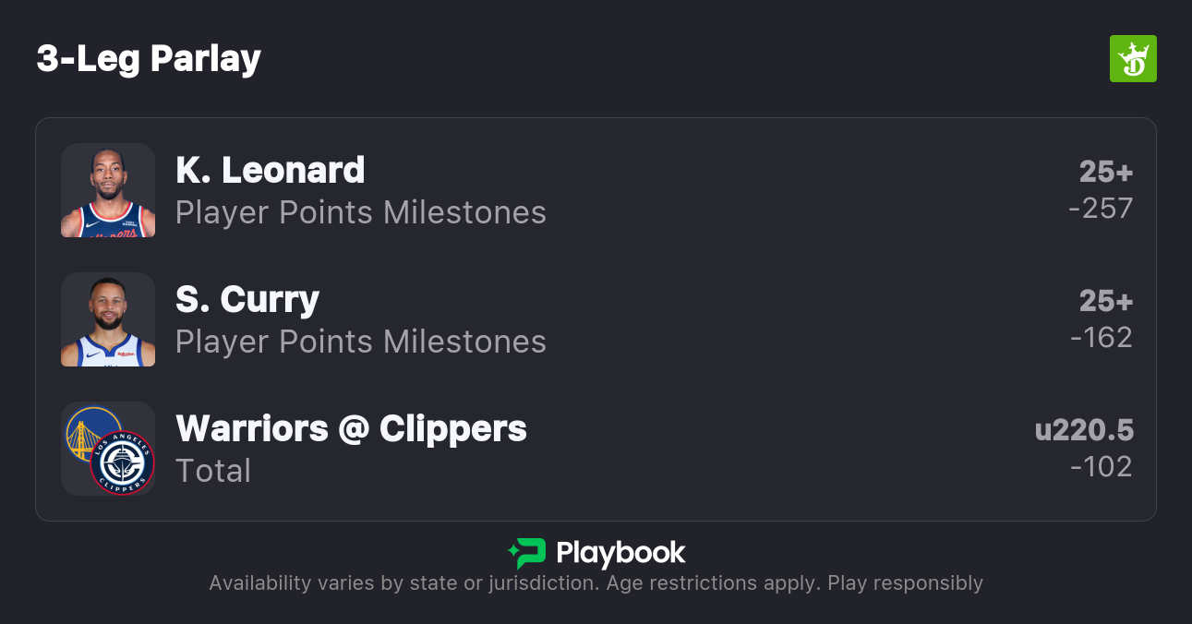The width and height of the screenshot is (1192, 624).
Task: Click the Total market label
Action: coord(213,471)
